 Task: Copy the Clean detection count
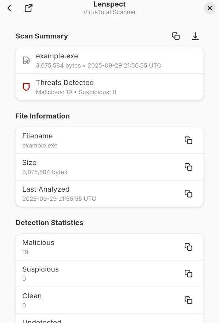[189, 300]
